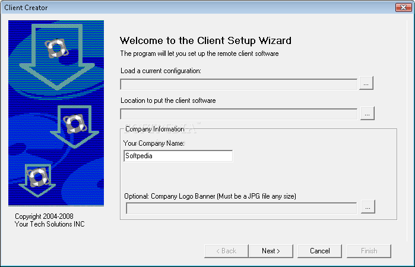Viewport: 415px width, 267px height.
Task: Cancel the Client Setup Wizard
Action: point(320,251)
